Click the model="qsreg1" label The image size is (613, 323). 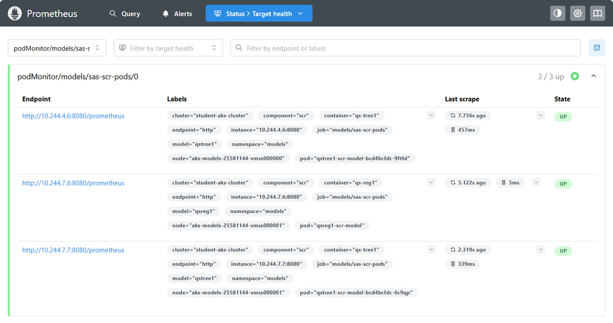point(193,211)
